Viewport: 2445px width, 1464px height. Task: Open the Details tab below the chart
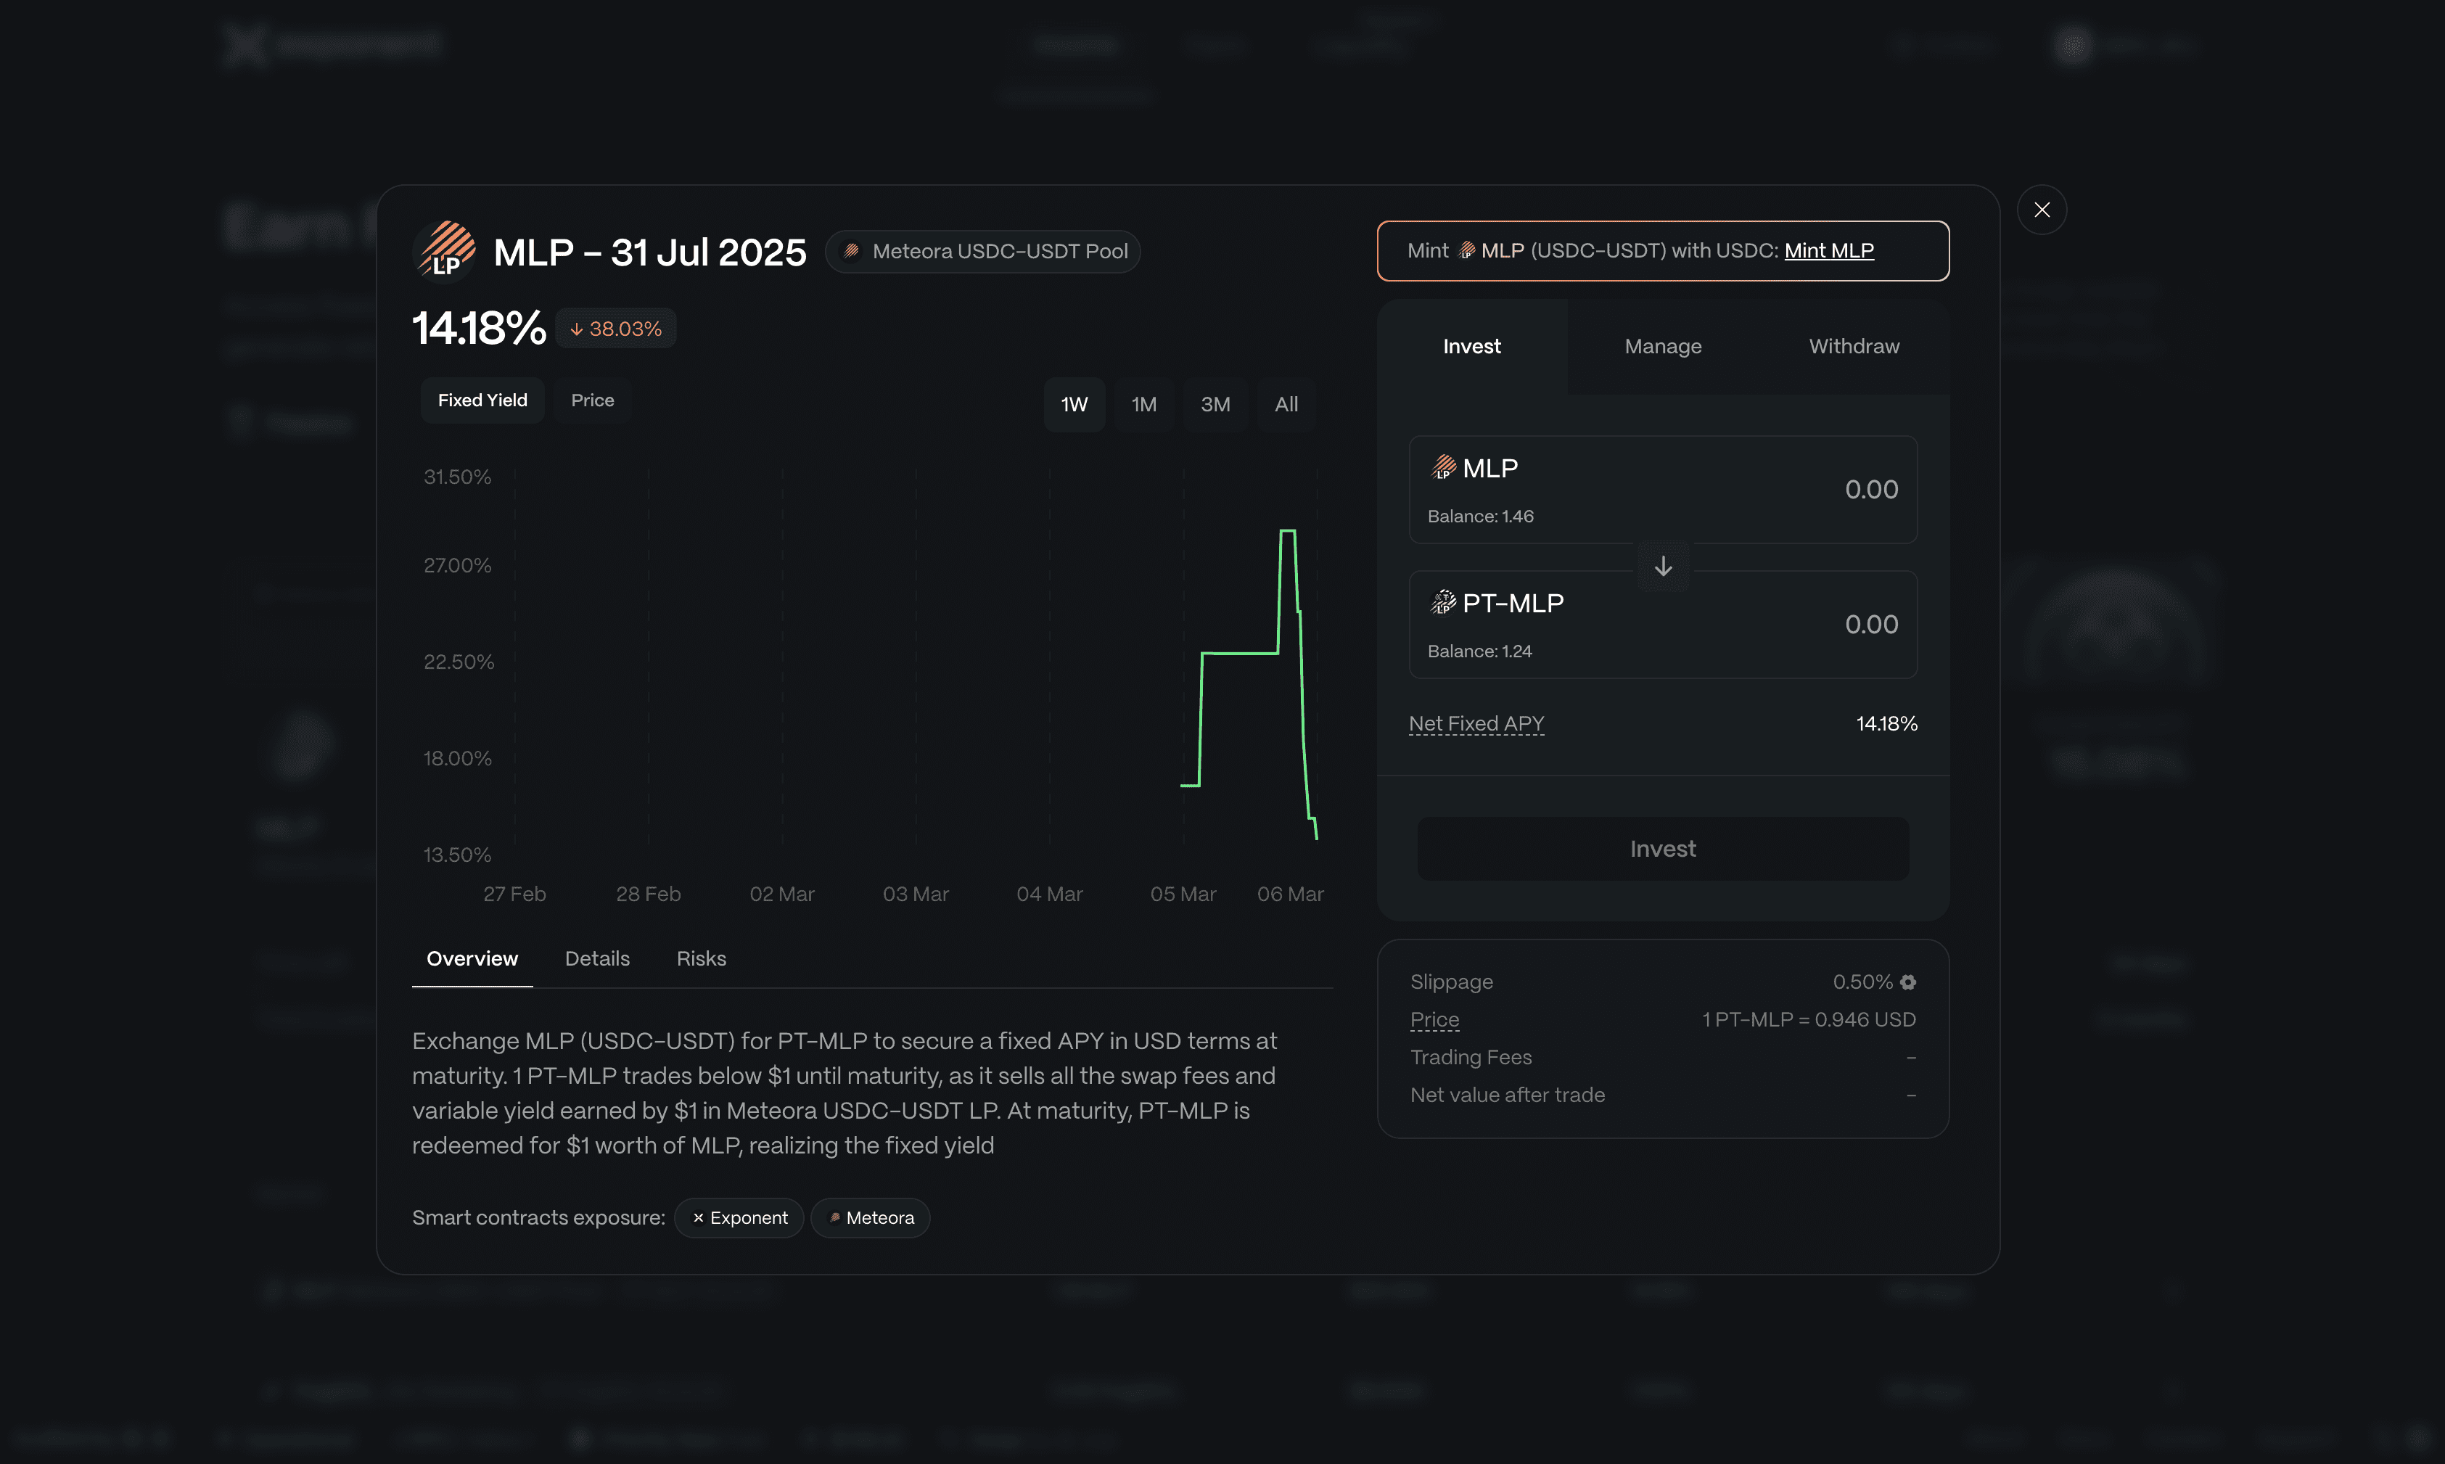596,959
